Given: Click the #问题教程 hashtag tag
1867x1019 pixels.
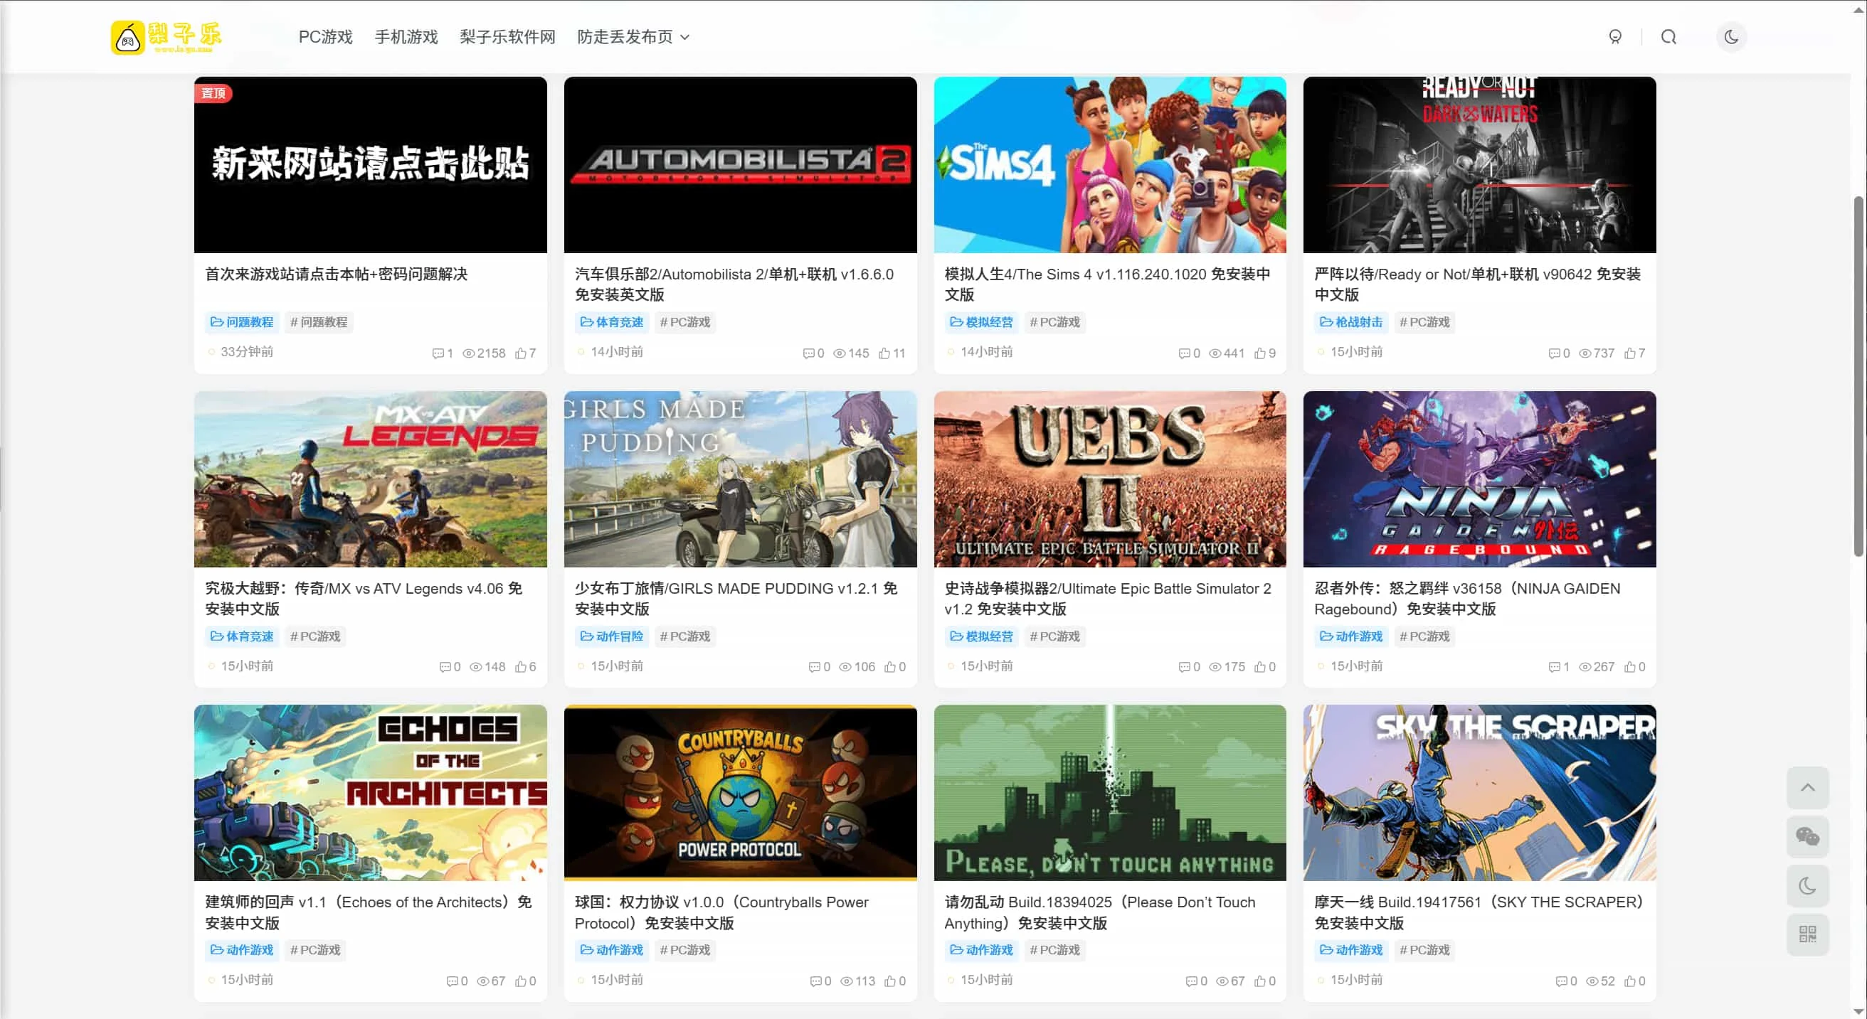Looking at the screenshot, I should click(x=318, y=321).
